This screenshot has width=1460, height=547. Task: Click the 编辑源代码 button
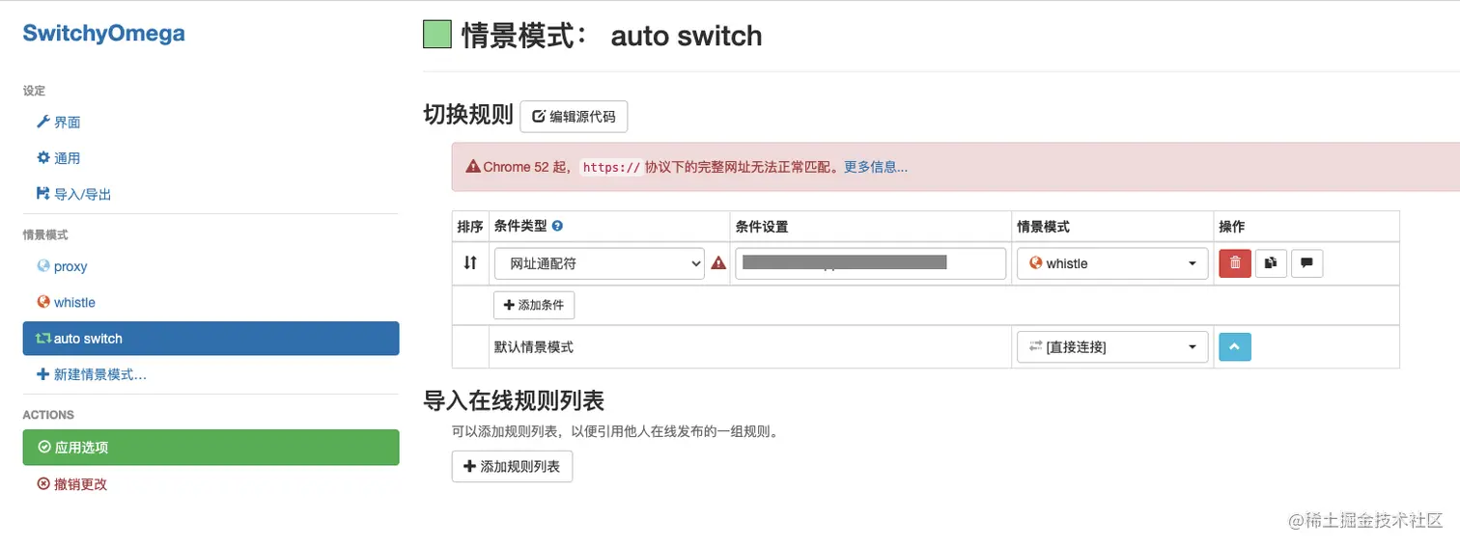coord(574,117)
